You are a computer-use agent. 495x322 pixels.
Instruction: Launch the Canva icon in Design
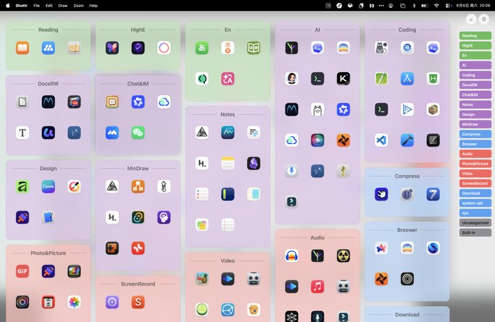(48, 186)
